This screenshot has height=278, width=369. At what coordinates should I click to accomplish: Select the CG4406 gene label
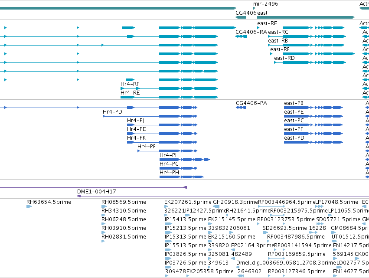click(246, 13)
